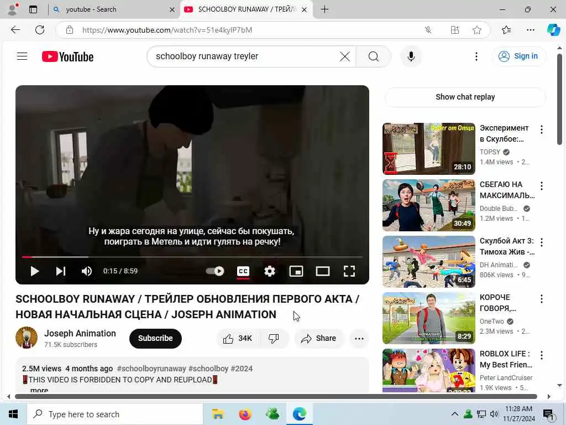Open Copilot sidebar
The width and height of the screenshot is (566, 425).
(553, 30)
